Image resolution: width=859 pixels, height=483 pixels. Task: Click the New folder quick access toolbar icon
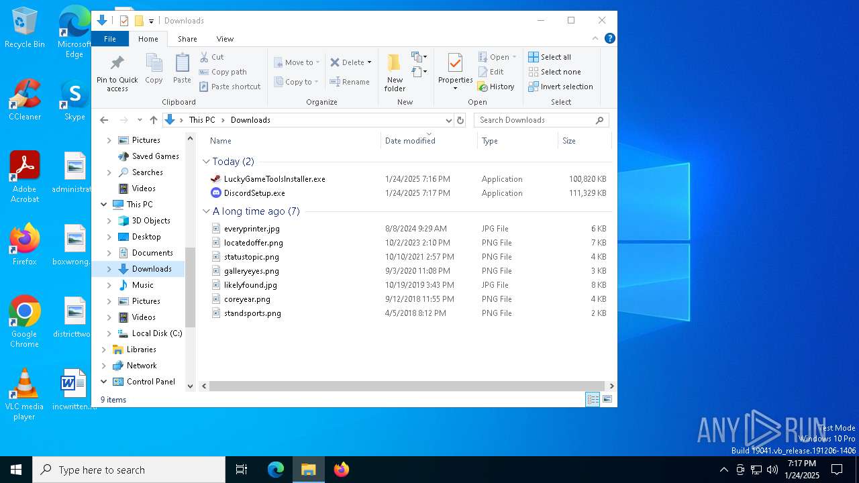coord(139,21)
